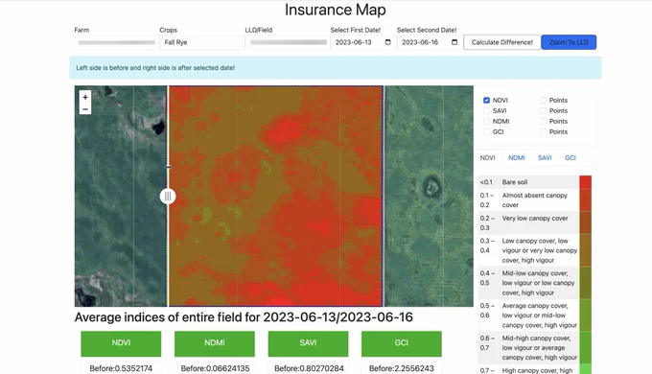
Task: Zoom in on the map with plus button
Action: tap(84, 97)
